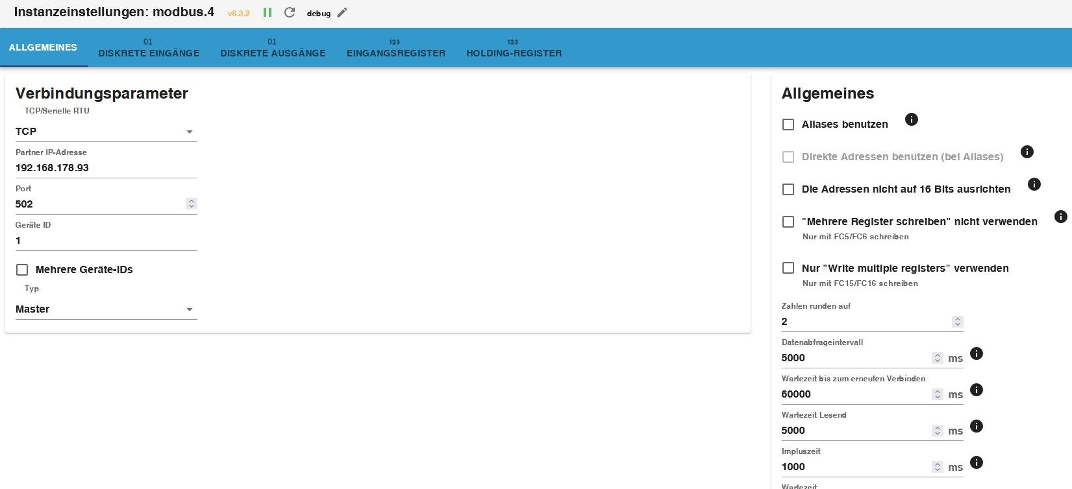Open the Typ dropdown showing Master
Viewport: 1072px width, 489px height.
pos(106,309)
